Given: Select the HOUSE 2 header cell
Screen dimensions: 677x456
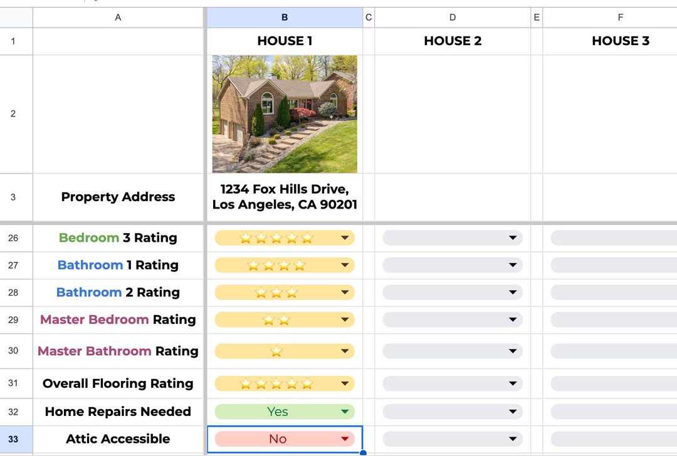Looking at the screenshot, I should pos(452,41).
